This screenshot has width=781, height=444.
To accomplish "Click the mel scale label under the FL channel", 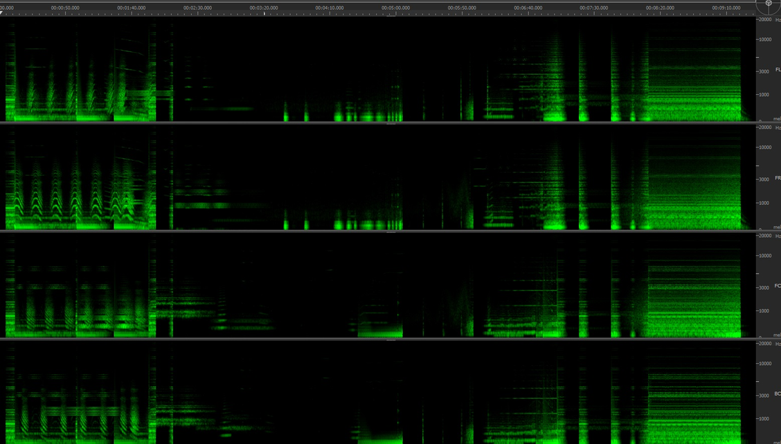I will 777,119.
